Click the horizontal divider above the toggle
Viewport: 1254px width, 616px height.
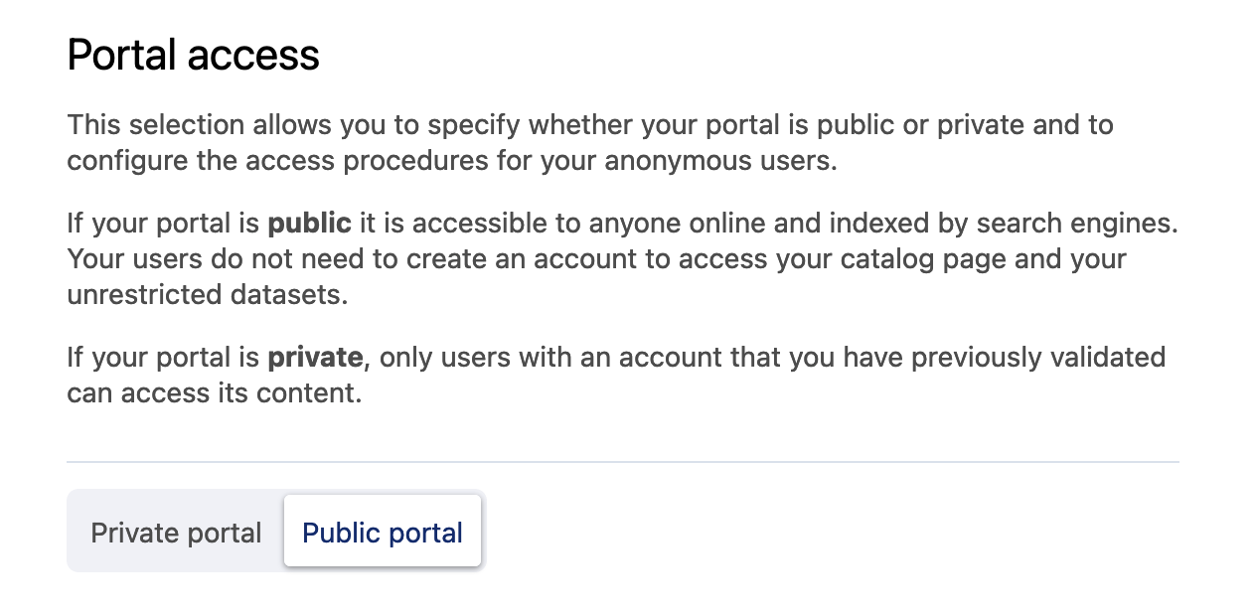click(622, 462)
